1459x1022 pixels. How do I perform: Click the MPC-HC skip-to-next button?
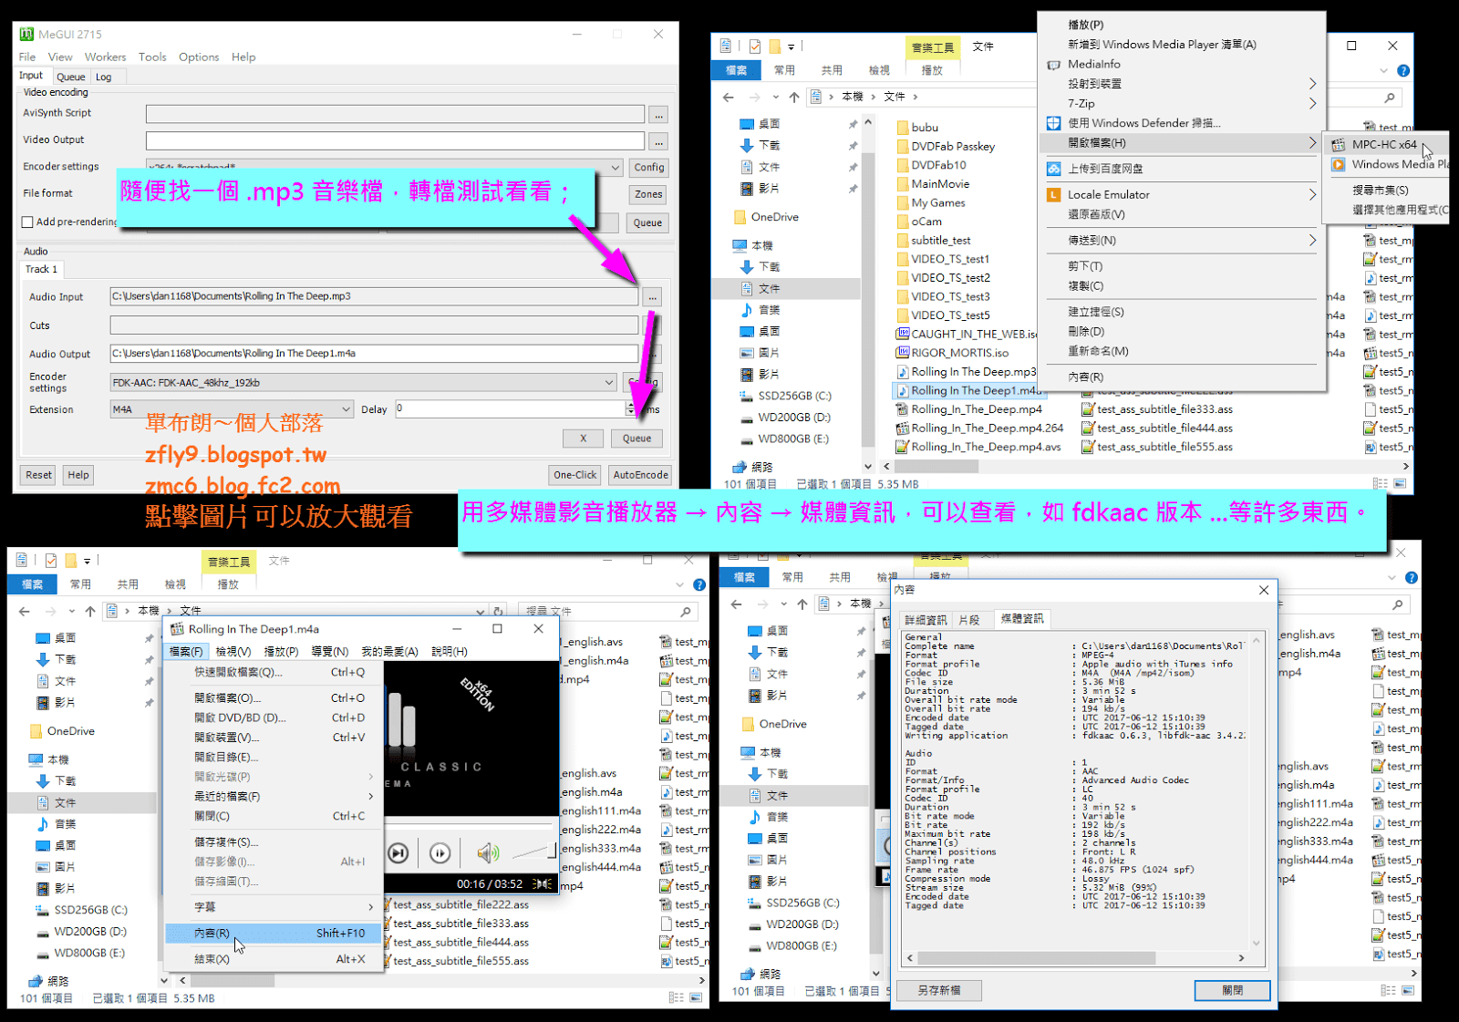(398, 853)
